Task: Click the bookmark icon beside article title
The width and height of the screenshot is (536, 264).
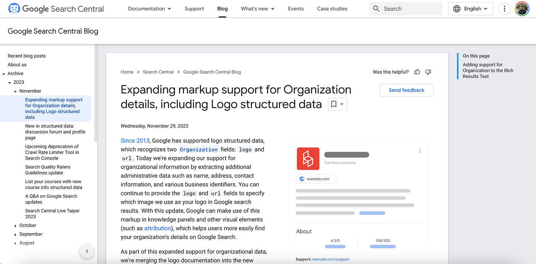Action: coord(334,104)
